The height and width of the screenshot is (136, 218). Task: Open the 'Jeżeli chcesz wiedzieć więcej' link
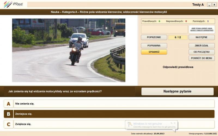[x=202, y=29]
